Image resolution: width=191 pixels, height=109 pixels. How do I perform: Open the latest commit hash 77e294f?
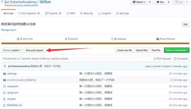click(x=166, y=66)
